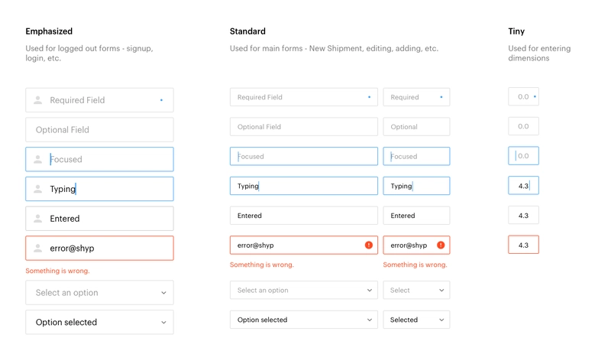Viewport: 611px width, 364px height.
Task: Click Standard wide 'Entered' input
Action: (x=304, y=216)
